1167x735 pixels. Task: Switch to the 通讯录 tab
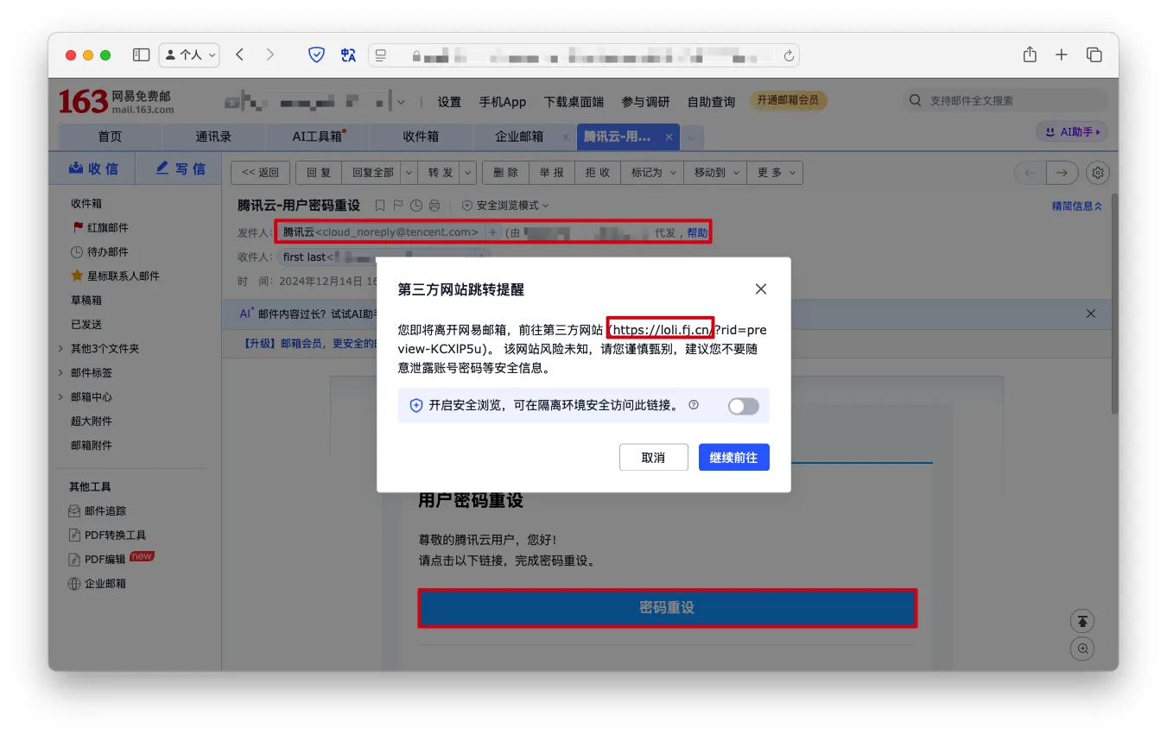point(213,136)
